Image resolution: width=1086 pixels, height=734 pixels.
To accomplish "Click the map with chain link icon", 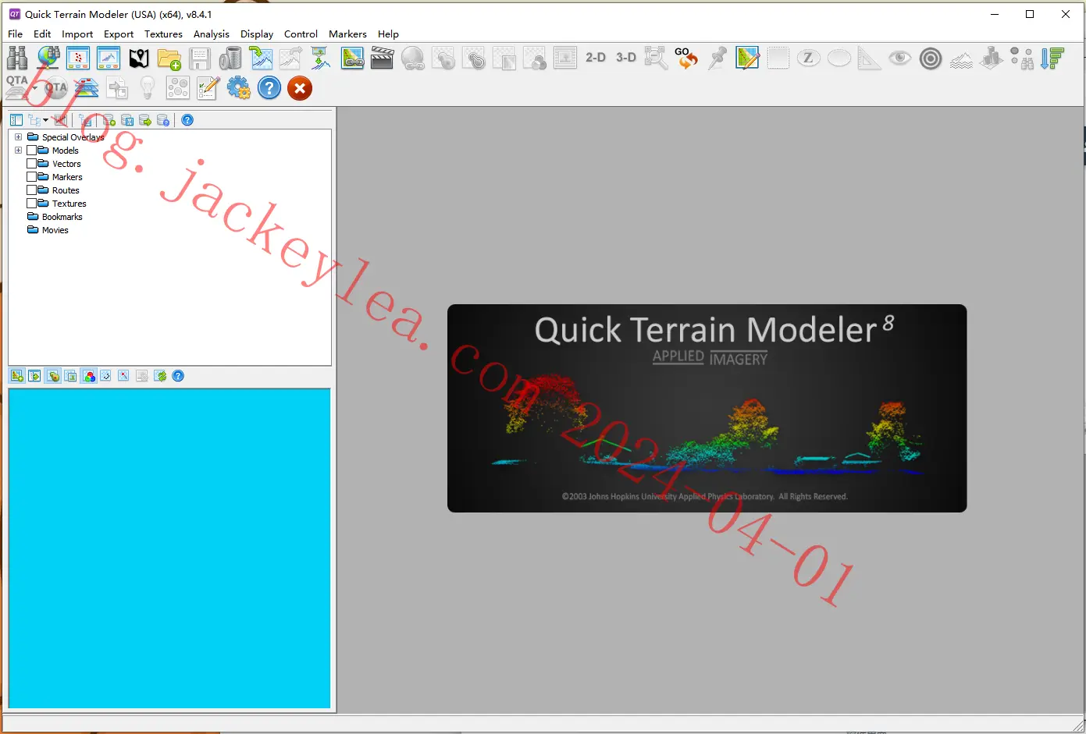I will pos(352,58).
